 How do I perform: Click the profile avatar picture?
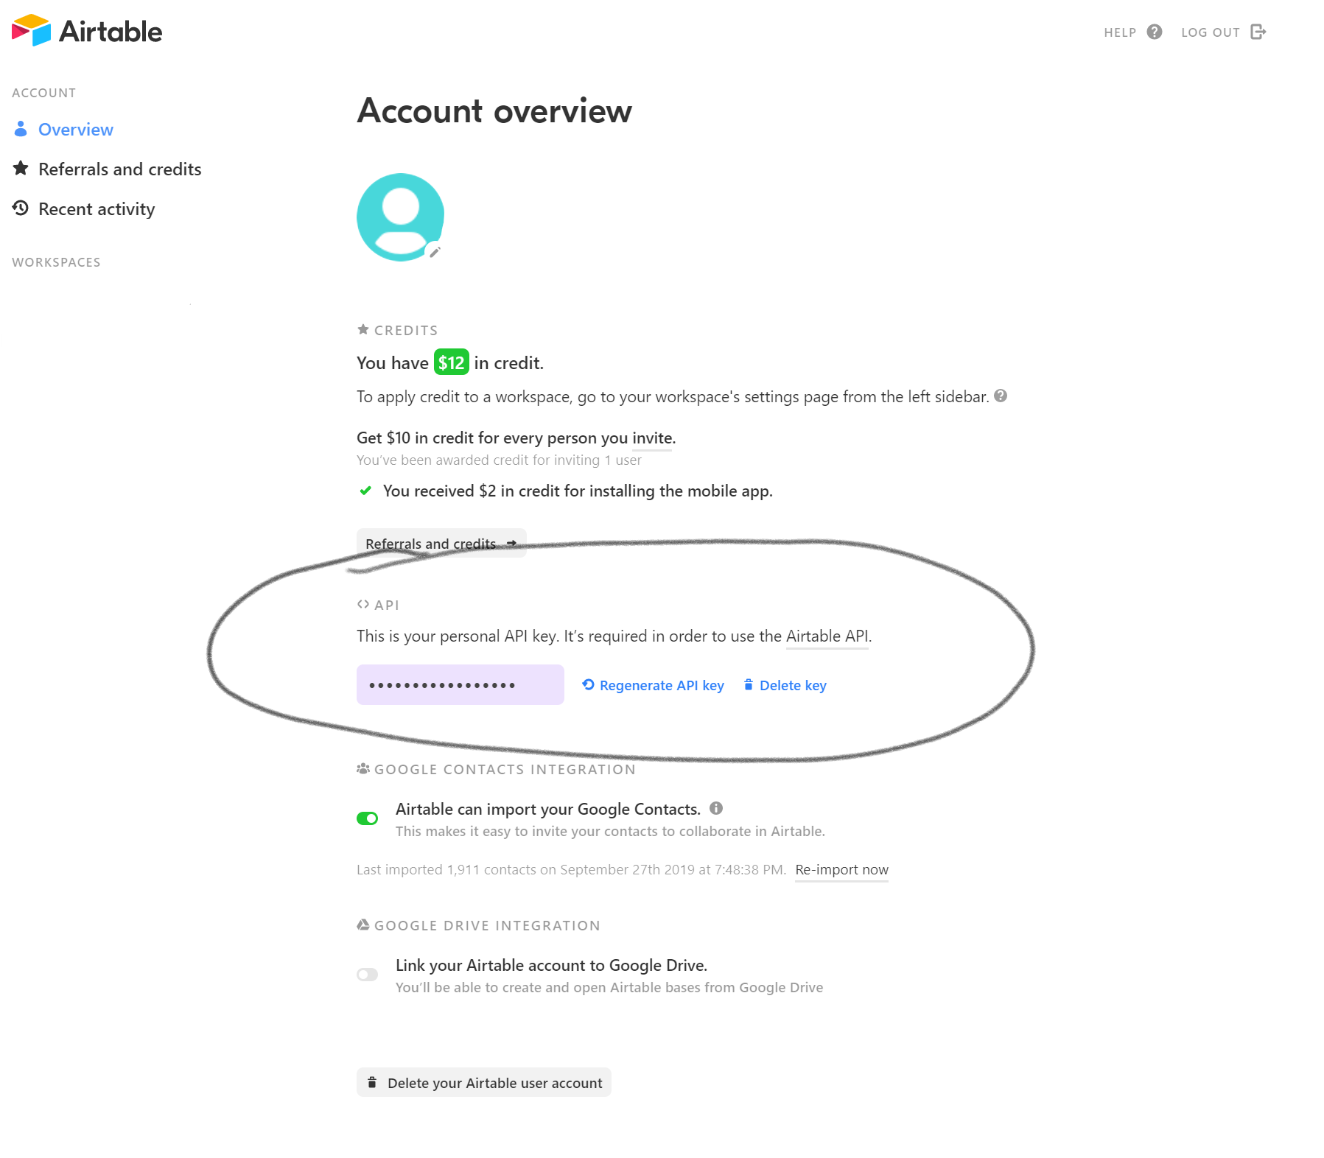tap(400, 217)
